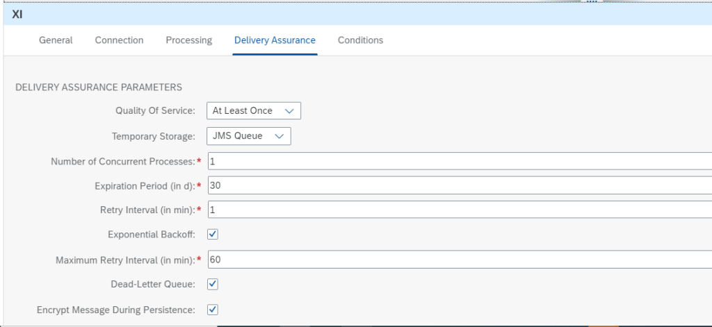Screen dimensions: 712x327
Task: Click into the Retry Interval field
Action: tap(459, 210)
